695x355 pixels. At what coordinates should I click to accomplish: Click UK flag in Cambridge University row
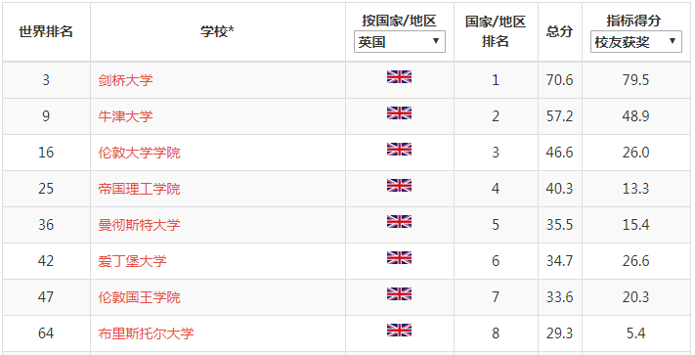pyautogui.click(x=399, y=76)
